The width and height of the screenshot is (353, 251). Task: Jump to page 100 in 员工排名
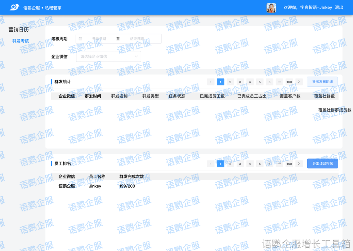pos(289,163)
